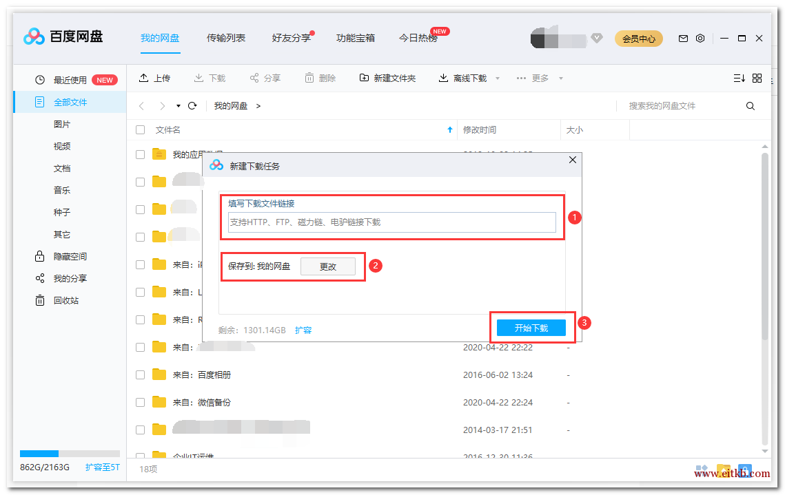Click the share (分享) toolbar item
The image size is (785, 495).
[265, 78]
